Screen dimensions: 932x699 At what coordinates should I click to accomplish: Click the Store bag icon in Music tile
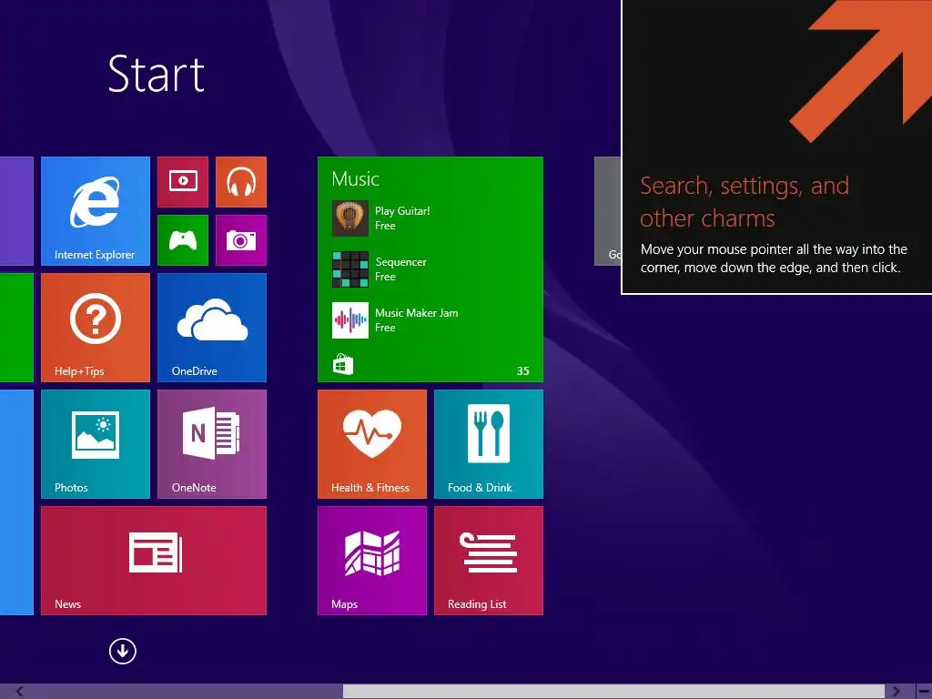coord(343,364)
